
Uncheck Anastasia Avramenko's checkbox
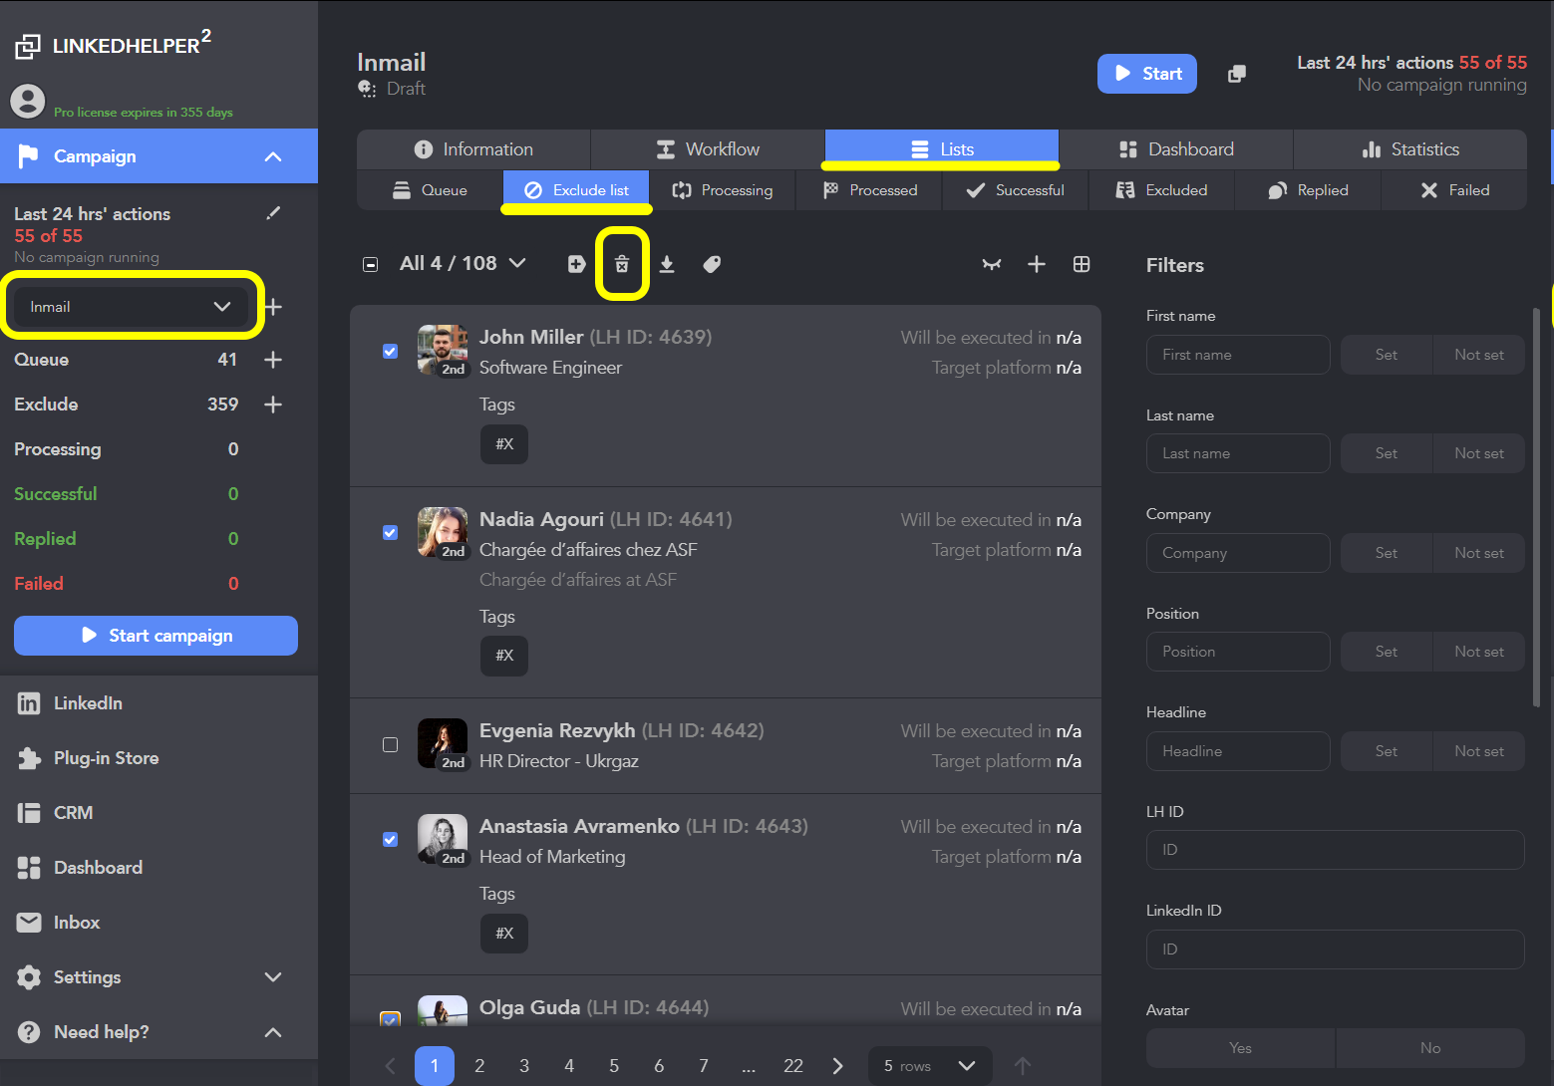(391, 839)
